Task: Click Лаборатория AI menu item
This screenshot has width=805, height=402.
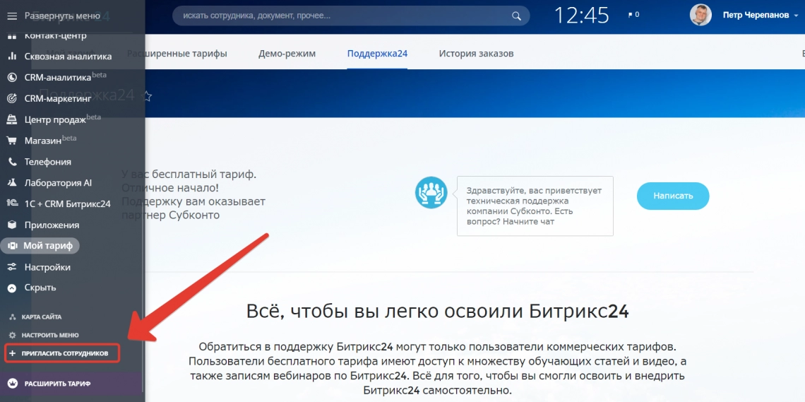Action: 58,183
